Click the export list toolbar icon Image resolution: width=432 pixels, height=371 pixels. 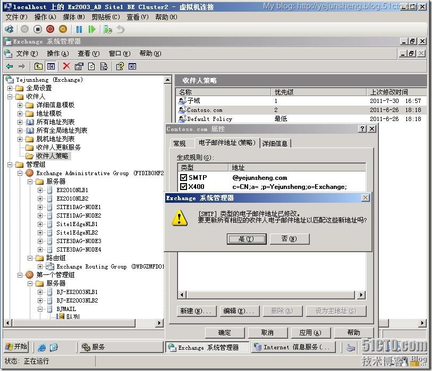[x=104, y=66]
